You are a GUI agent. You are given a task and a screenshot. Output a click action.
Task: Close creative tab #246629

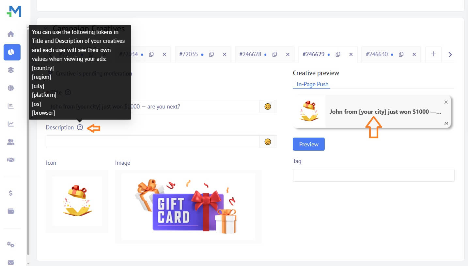pyautogui.click(x=351, y=54)
